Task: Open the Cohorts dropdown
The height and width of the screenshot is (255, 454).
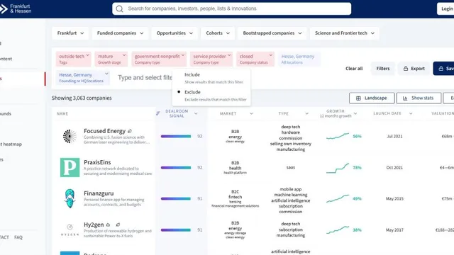Action: pyautogui.click(x=218, y=33)
